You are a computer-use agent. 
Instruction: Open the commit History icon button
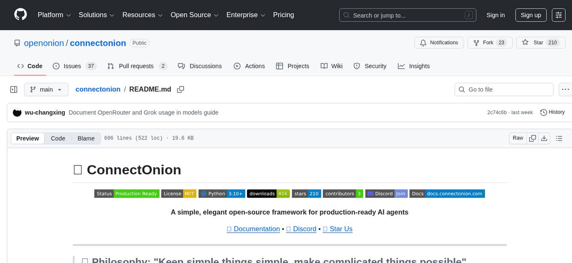pos(552,112)
